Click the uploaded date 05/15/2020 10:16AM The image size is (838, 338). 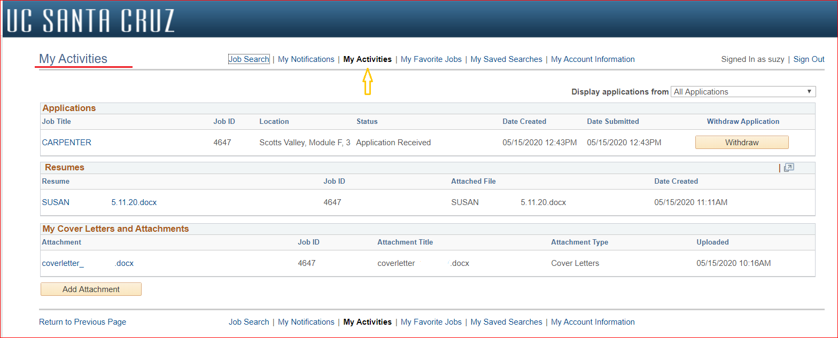click(x=734, y=263)
